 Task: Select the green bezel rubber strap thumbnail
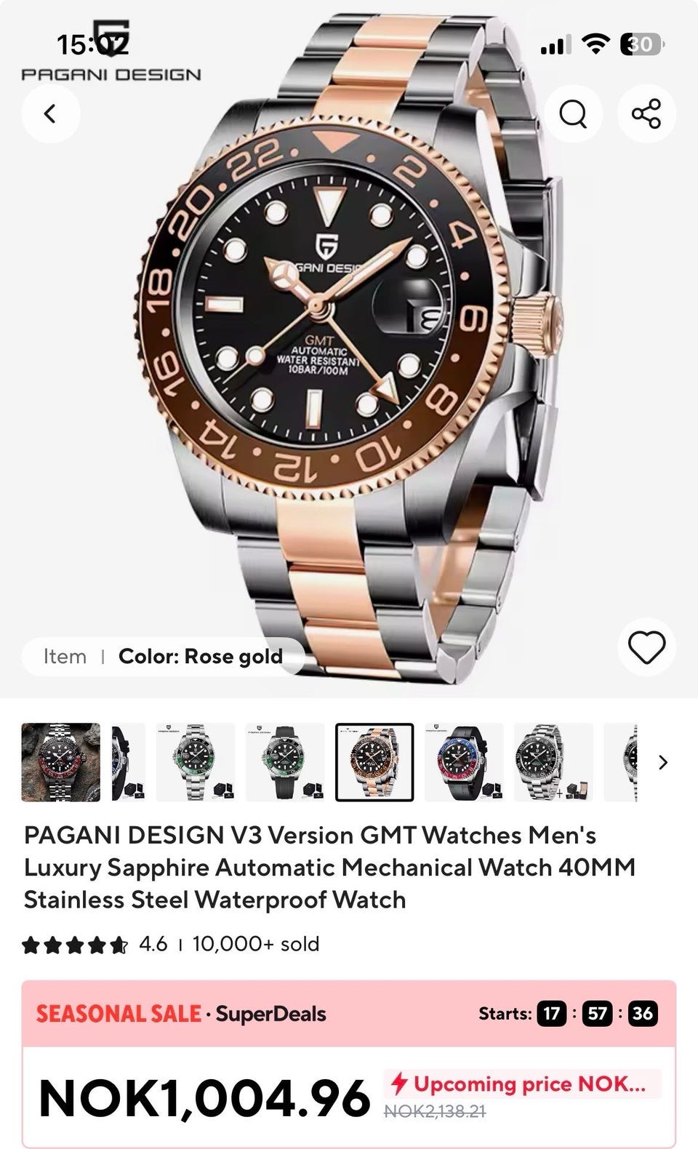pos(285,762)
